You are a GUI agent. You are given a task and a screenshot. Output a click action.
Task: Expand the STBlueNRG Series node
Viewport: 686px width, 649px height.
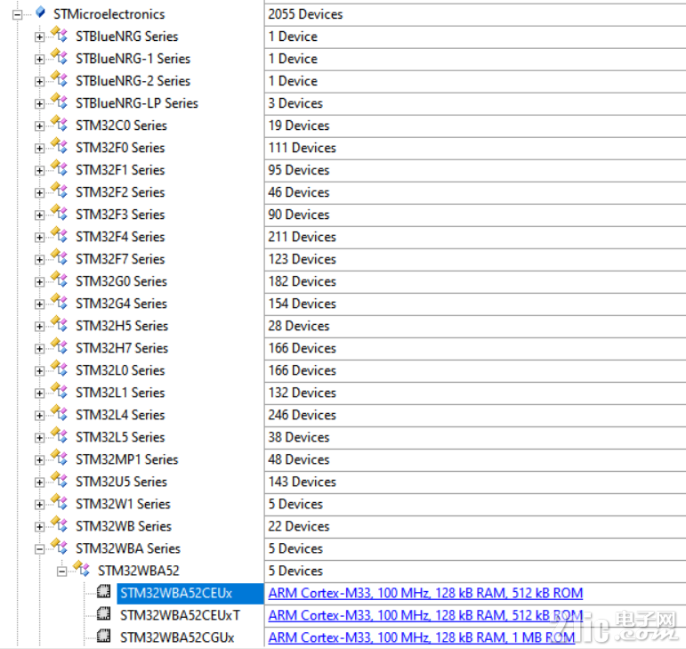(x=39, y=37)
